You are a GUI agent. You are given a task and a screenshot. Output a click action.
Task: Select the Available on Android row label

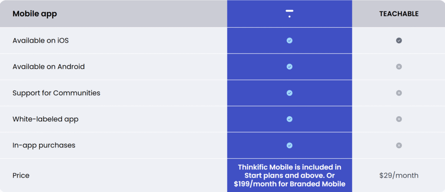pyautogui.click(x=49, y=67)
